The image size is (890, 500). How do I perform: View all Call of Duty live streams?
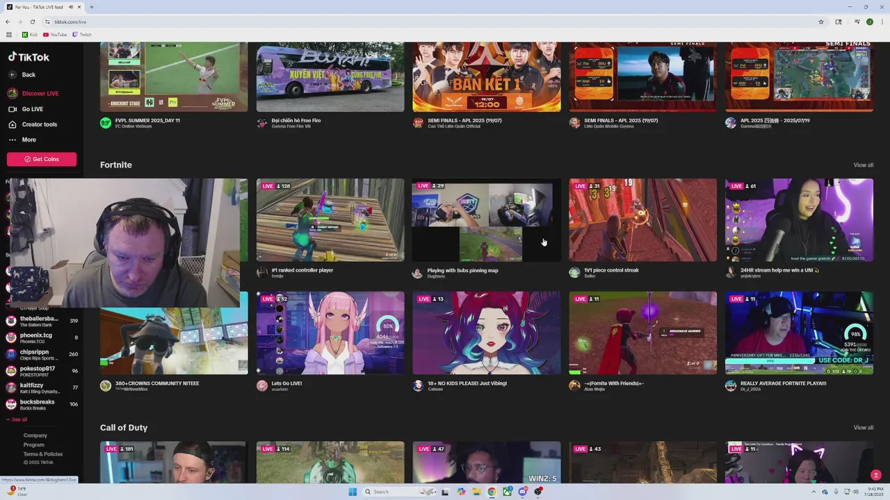863,428
